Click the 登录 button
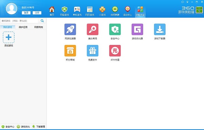The image size is (204, 130). coord(26,13)
